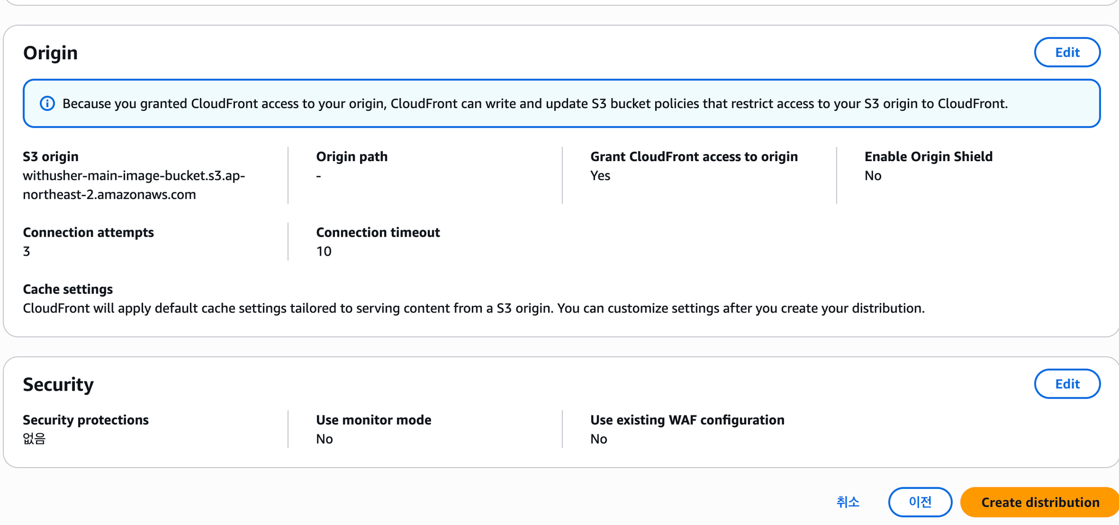
Task: Click the Cache settings label
Action: tap(68, 290)
